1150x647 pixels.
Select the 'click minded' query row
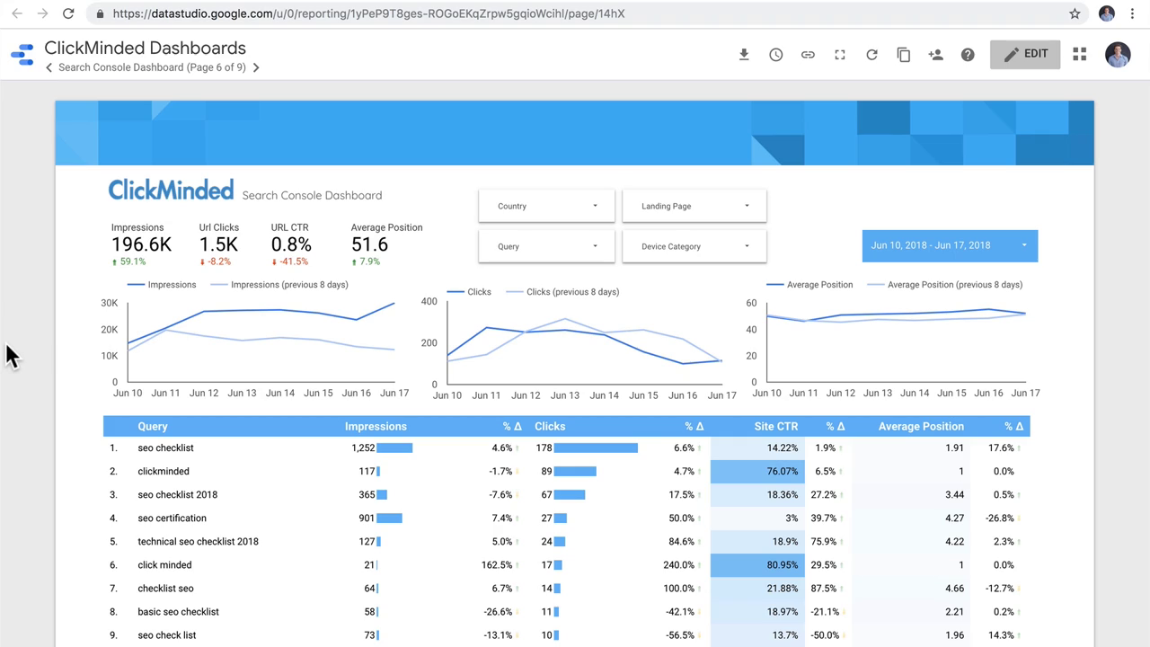pyautogui.click(x=566, y=564)
